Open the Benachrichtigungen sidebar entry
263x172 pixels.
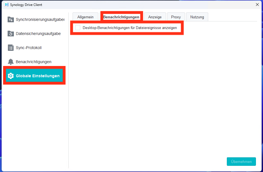pyautogui.click(x=33, y=62)
